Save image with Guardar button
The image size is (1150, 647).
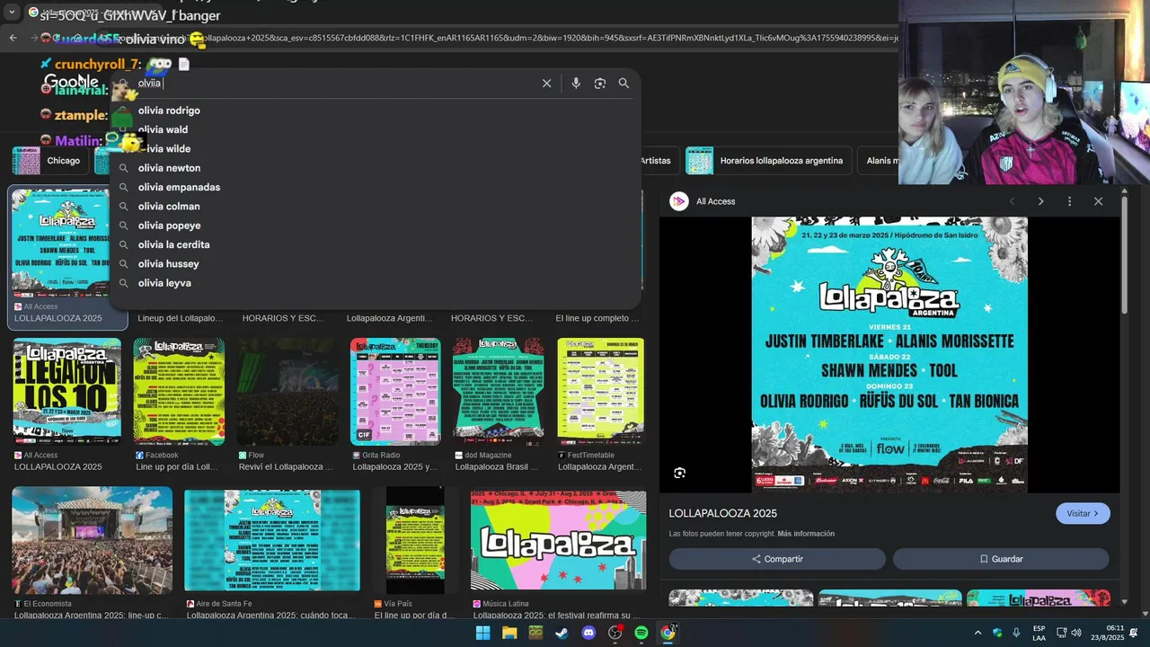1001,559
